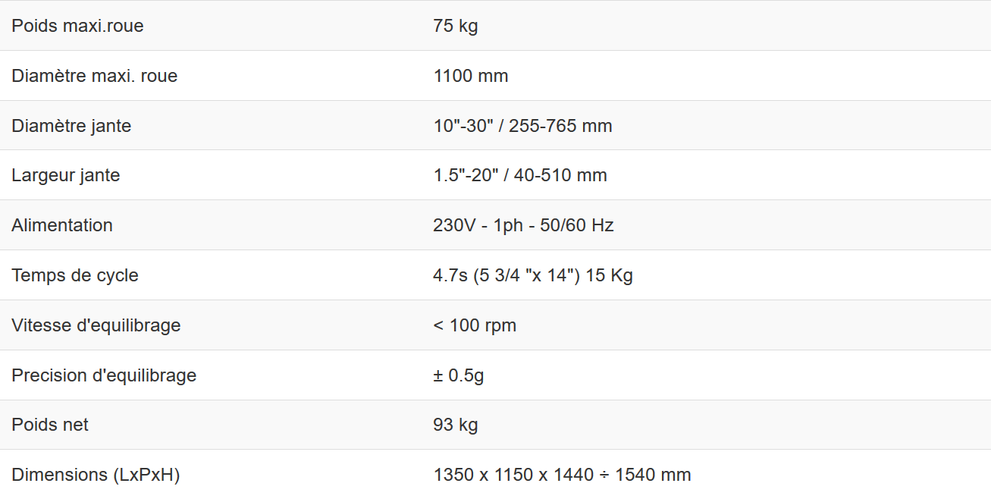Image resolution: width=991 pixels, height=499 pixels.
Task: Click the '93 kg' net weight value
Action: [x=455, y=425]
